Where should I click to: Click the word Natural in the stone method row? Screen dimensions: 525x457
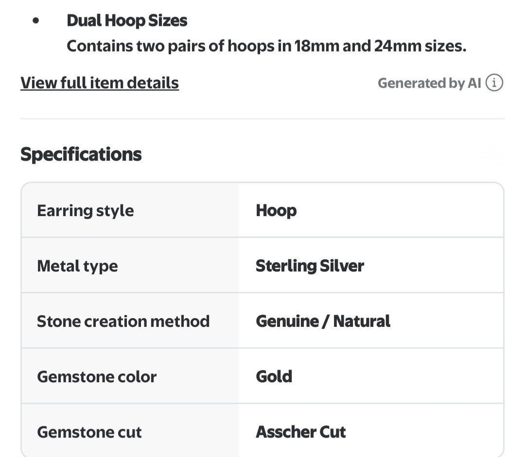pos(362,321)
